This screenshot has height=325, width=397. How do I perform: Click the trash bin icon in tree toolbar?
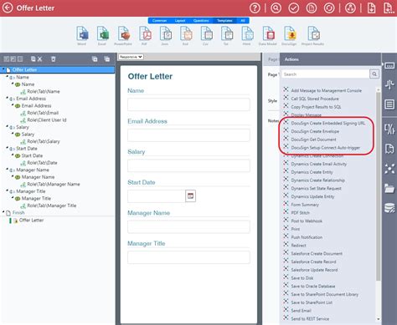53,59
